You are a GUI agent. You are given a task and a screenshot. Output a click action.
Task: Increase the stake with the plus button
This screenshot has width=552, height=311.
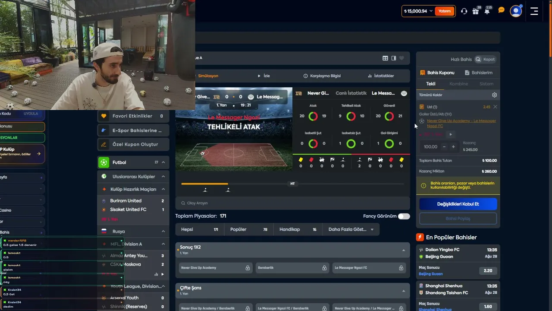[453, 147]
